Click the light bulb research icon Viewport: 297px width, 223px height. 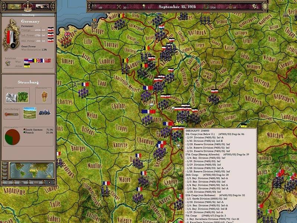(144, 6)
